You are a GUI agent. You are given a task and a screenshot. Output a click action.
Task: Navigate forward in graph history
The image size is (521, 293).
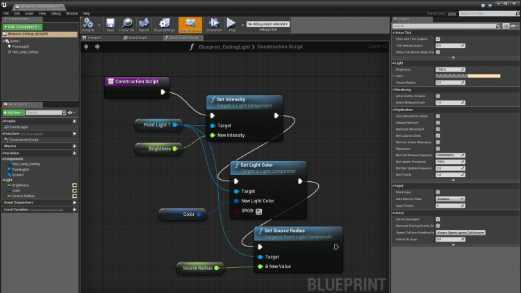(97, 47)
